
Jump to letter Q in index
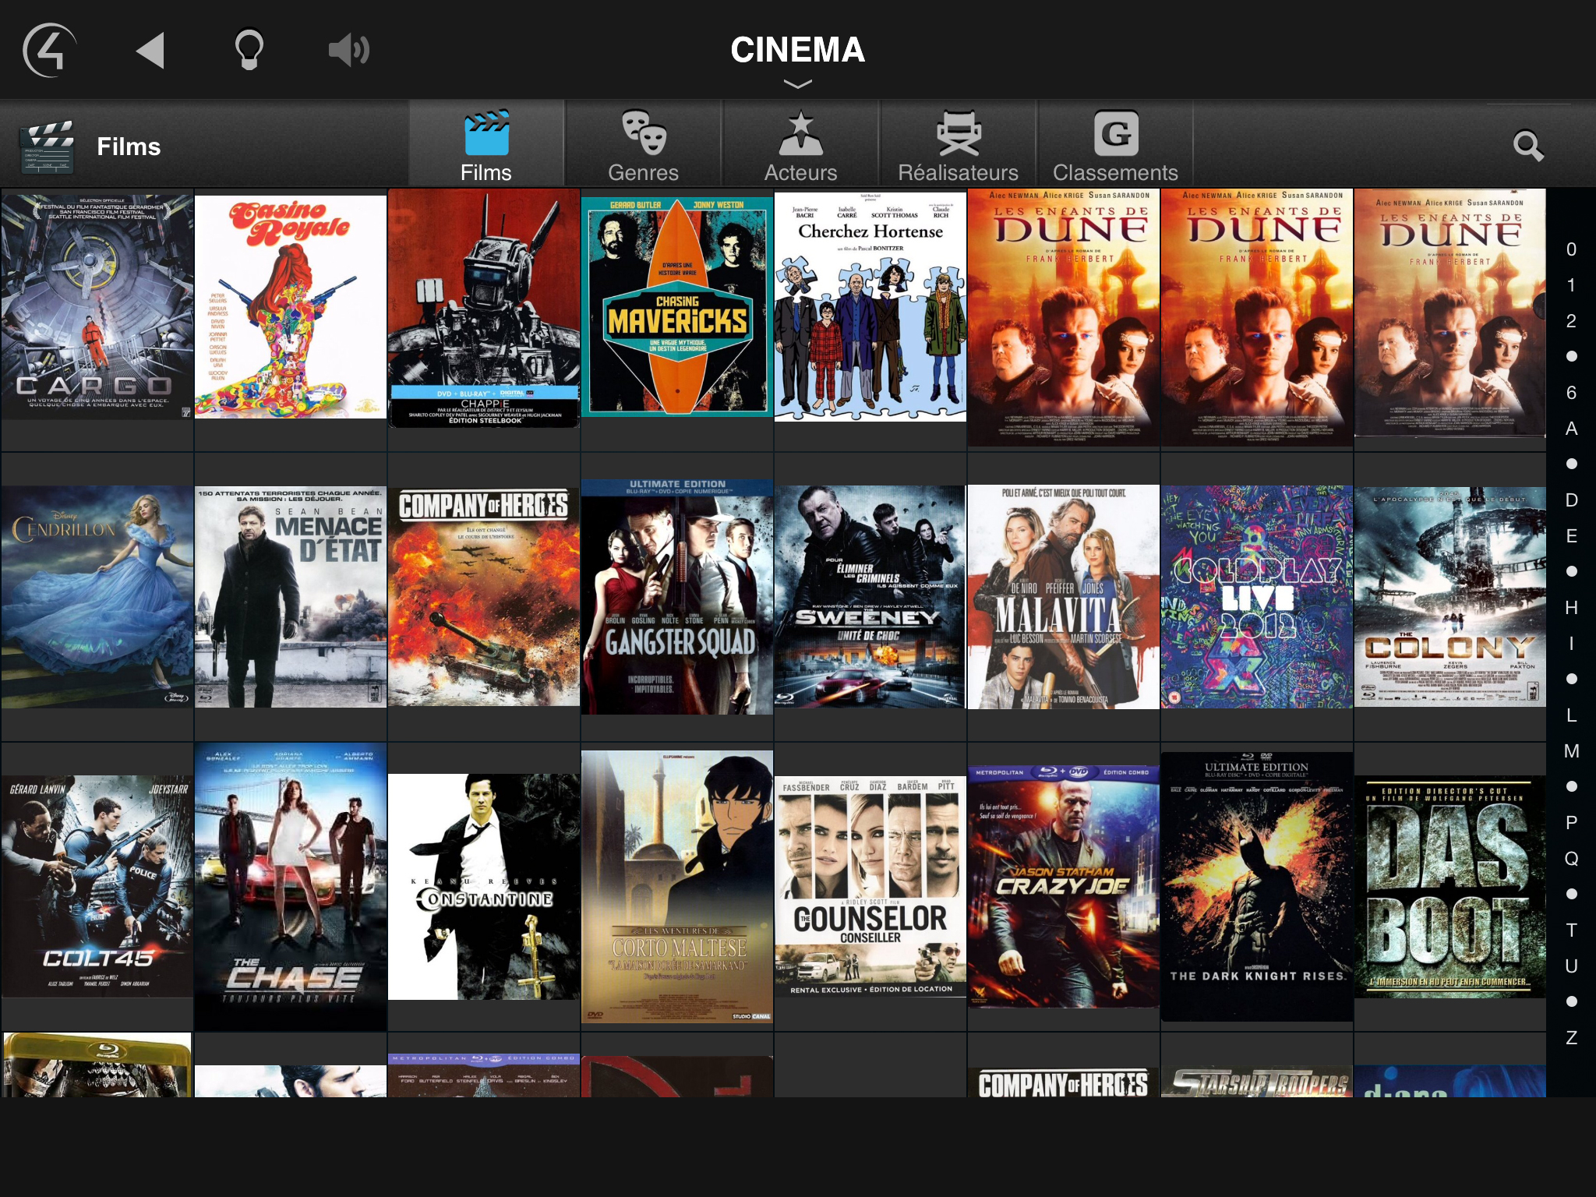click(1571, 859)
